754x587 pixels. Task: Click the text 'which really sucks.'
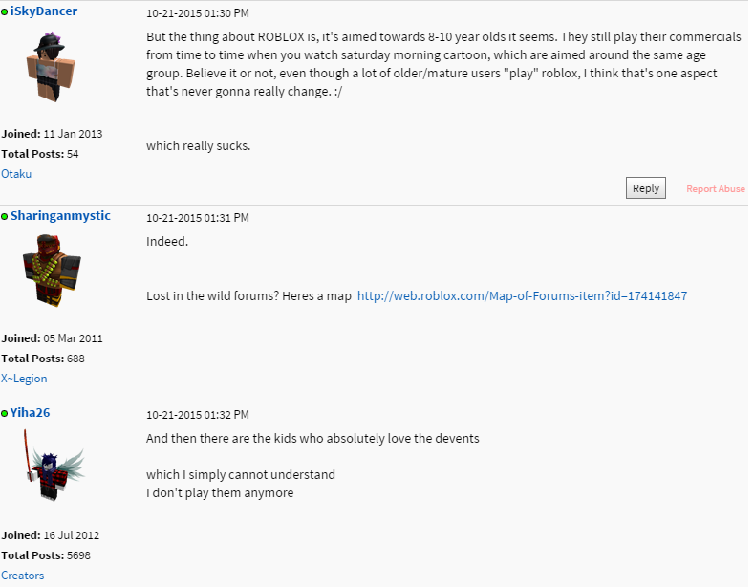[x=198, y=145]
